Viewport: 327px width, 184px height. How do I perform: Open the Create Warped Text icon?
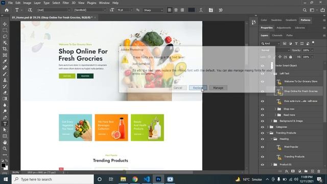click(201, 10)
